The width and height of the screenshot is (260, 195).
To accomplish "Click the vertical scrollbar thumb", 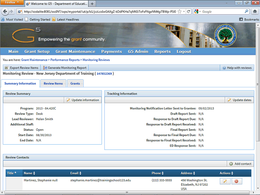I will click(258, 84).
